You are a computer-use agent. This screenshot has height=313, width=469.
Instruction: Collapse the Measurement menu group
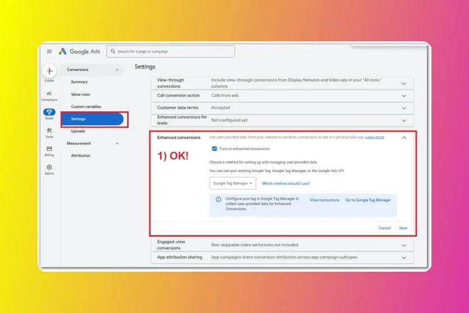(x=118, y=143)
